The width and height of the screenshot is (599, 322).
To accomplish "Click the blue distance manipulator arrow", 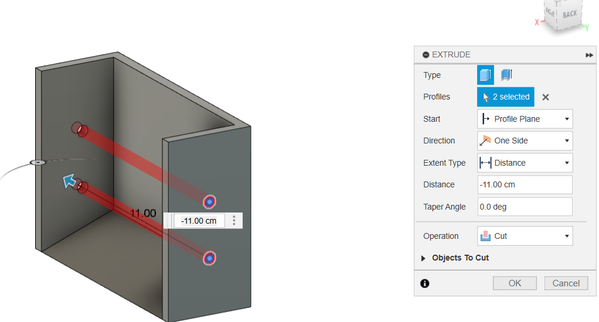I will pyautogui.click(x=70, y=181).
